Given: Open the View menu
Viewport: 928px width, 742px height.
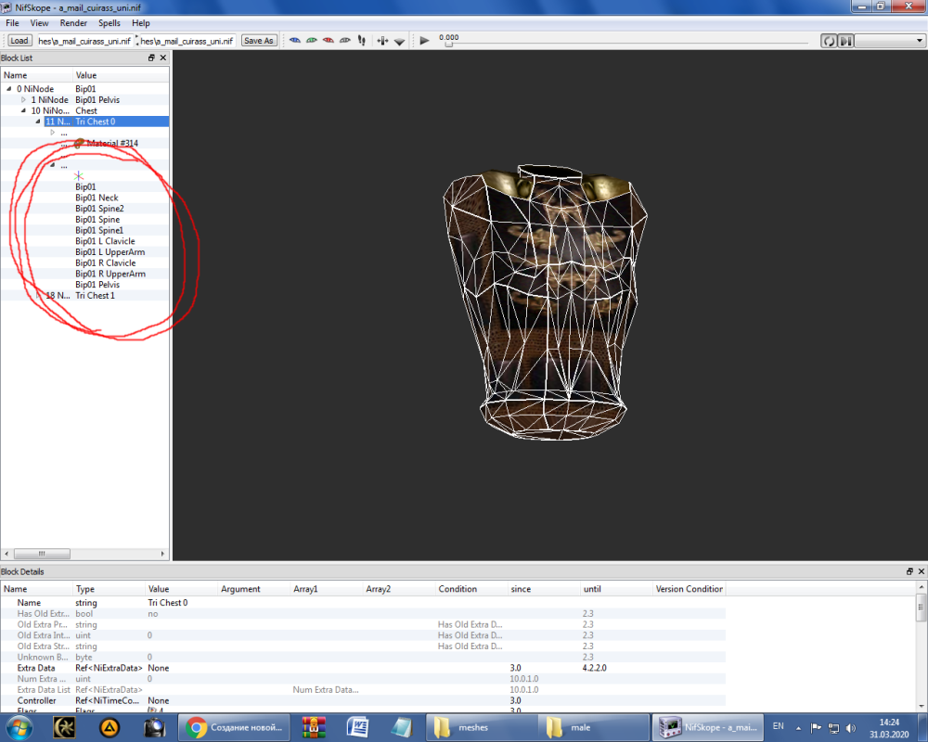Looking at the screenshot, I should [39, 23].
